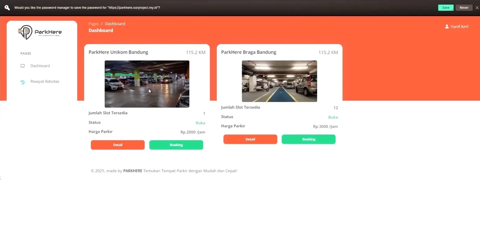Click the 115.2 KM distance on Unikom card
The height and width of the screenshot is (237, 480).
[x=196, y=52]
